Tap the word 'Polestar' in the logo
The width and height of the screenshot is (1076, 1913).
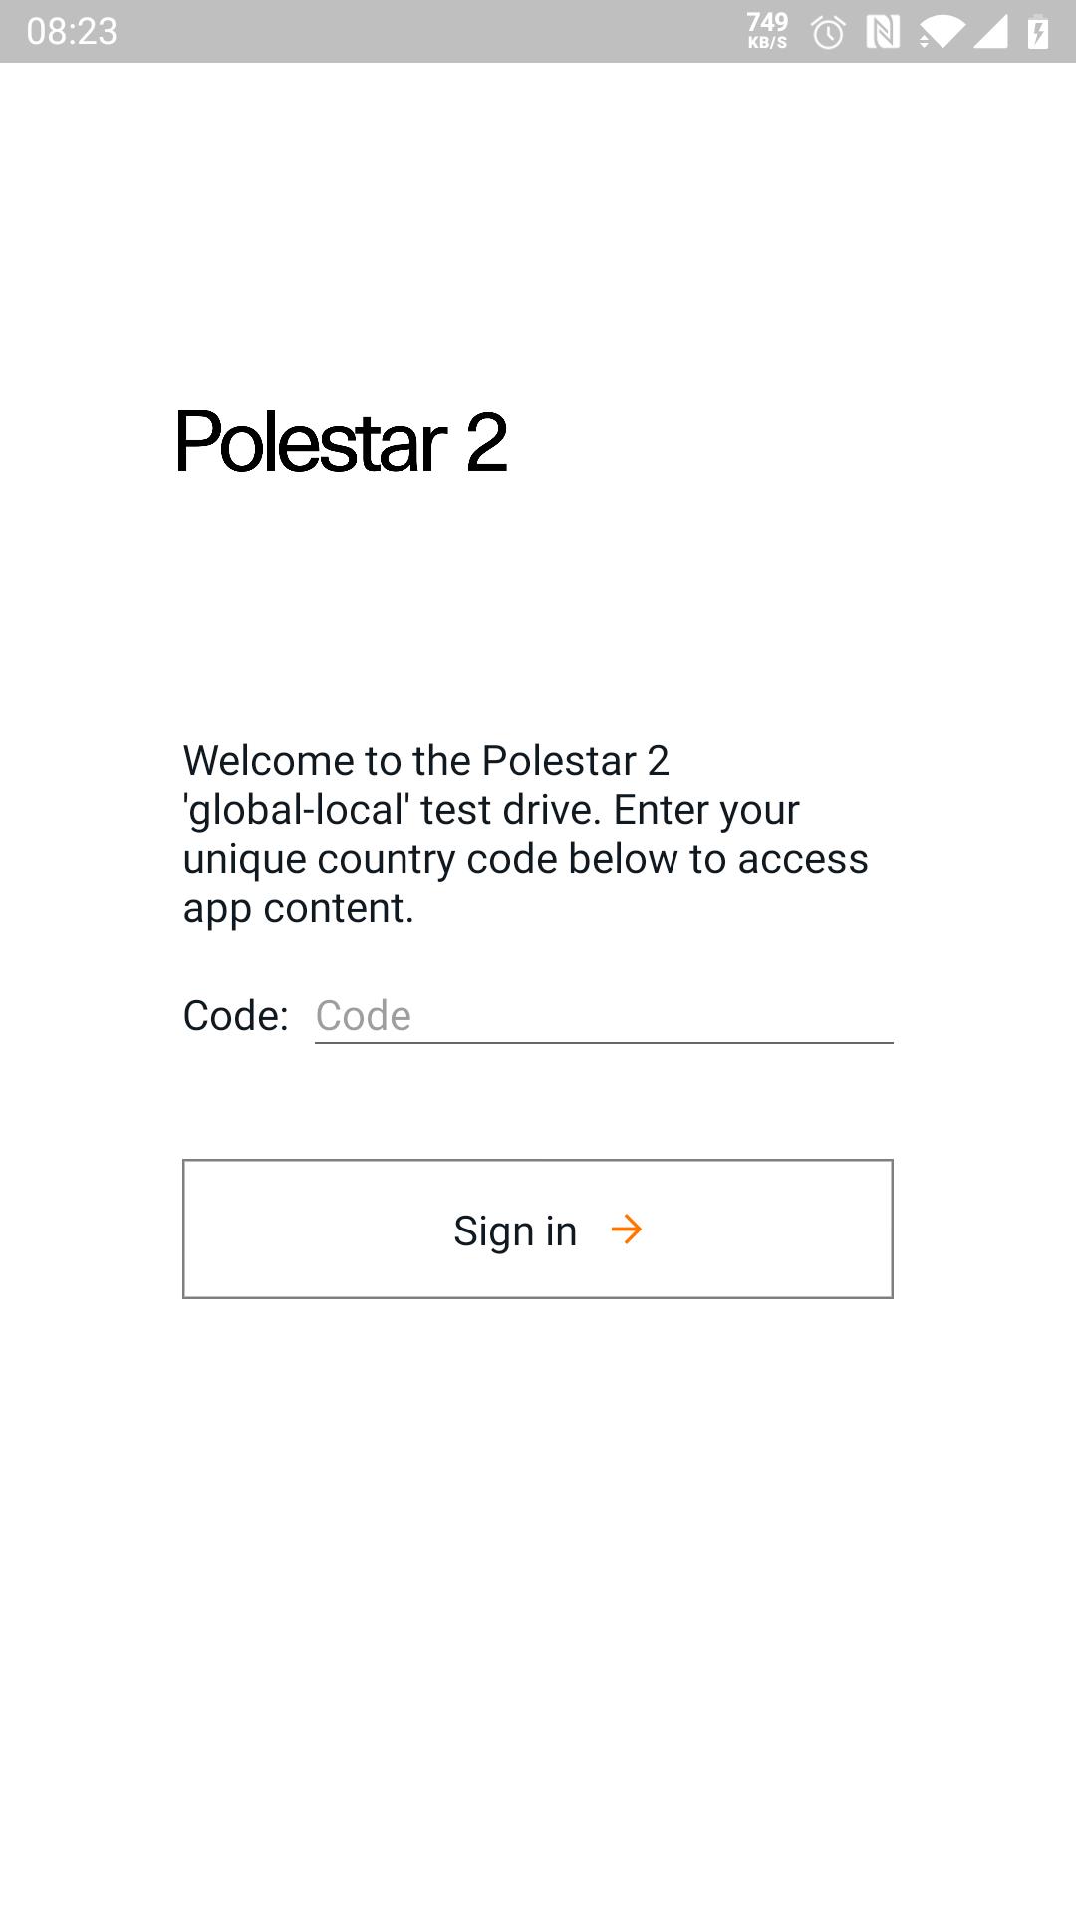point(311,441)
